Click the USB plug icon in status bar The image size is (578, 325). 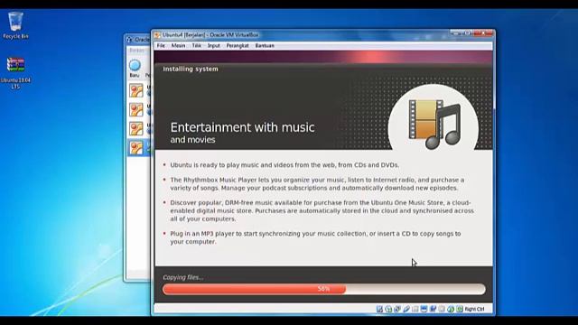click(406, 309)
